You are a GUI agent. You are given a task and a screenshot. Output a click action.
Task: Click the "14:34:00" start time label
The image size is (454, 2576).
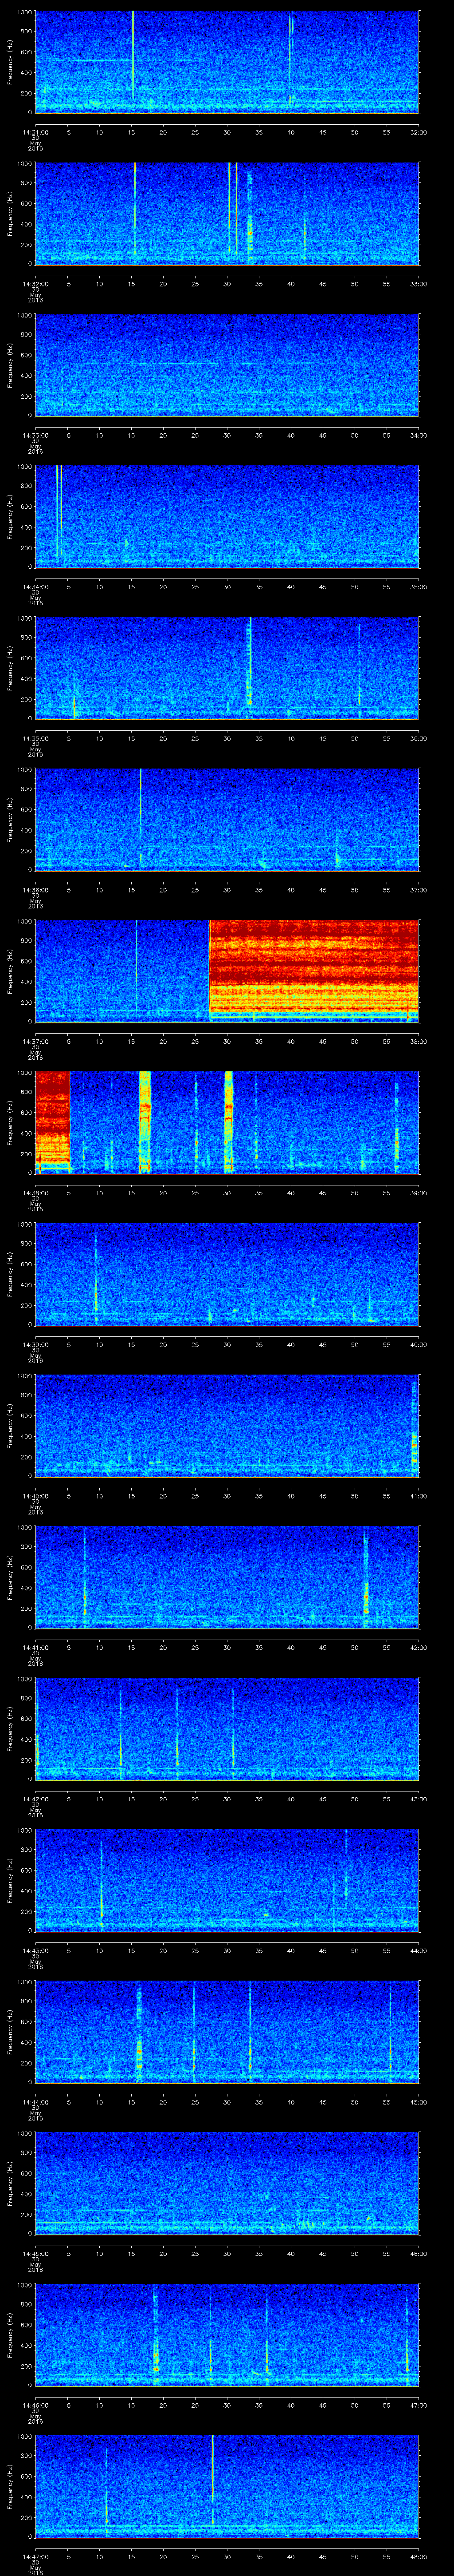pyautogui.click(x=35, y=587)
